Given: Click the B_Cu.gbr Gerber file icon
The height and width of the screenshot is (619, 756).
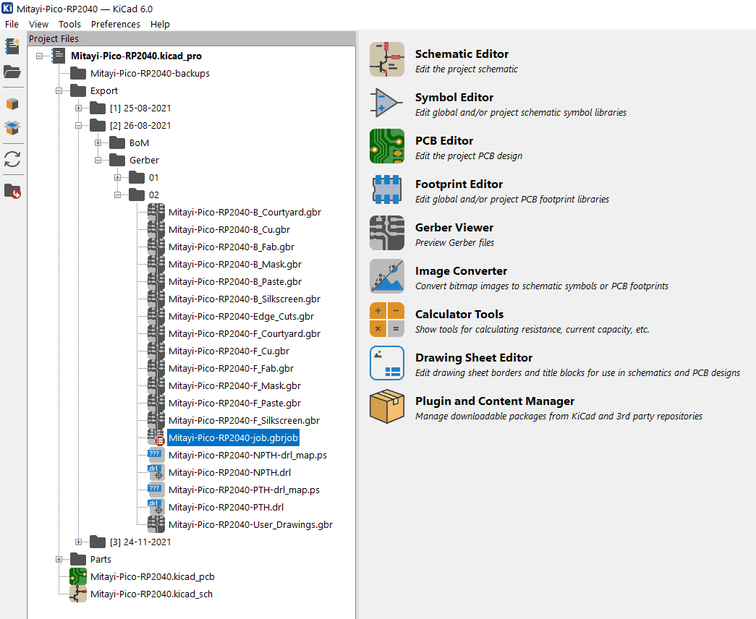Looking at the screenshot, I should tap(156, 229).
